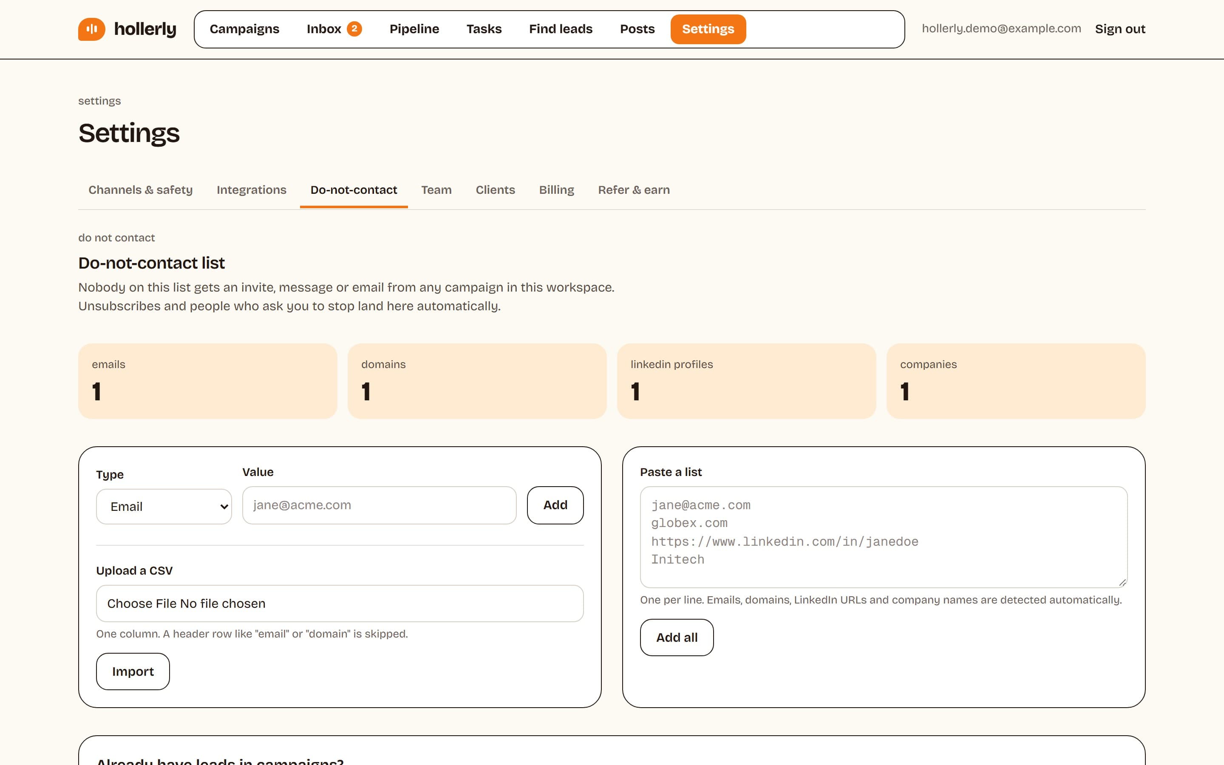Open the Billing tab
The height and width of the screenshot is (765, 1224).
[556, 190]
